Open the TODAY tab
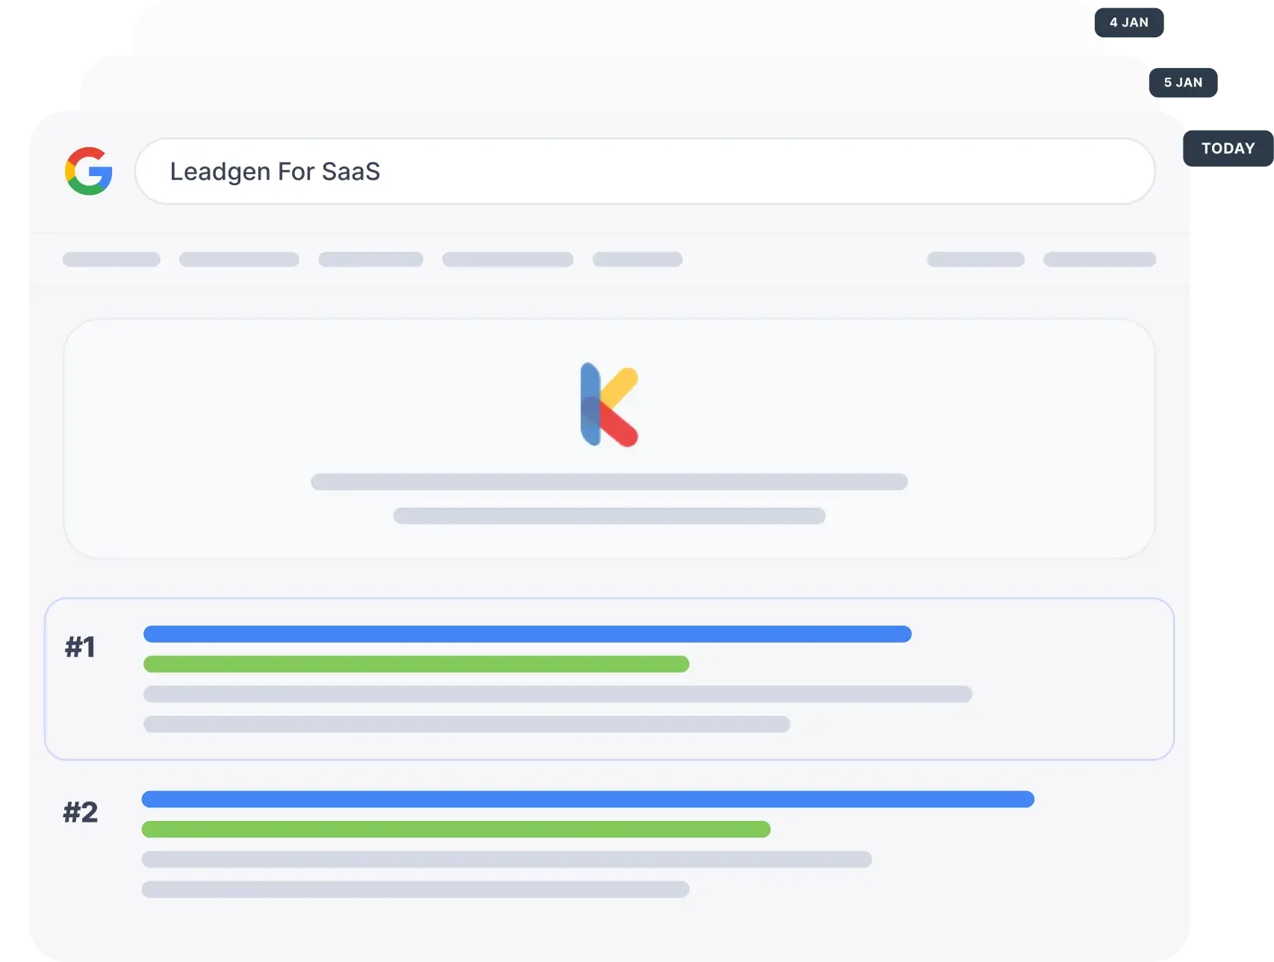Screen dimensions: 1274x962 pos(1228,148)
